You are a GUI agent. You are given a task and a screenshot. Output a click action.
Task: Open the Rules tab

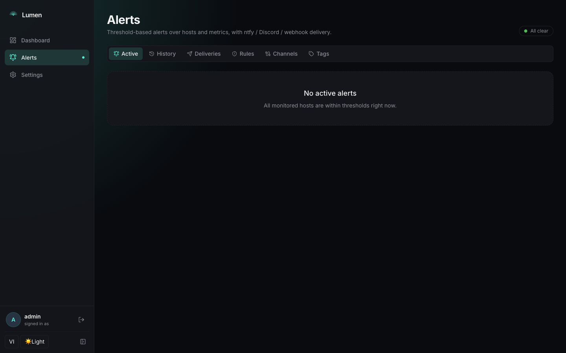[x=243, y=54]
